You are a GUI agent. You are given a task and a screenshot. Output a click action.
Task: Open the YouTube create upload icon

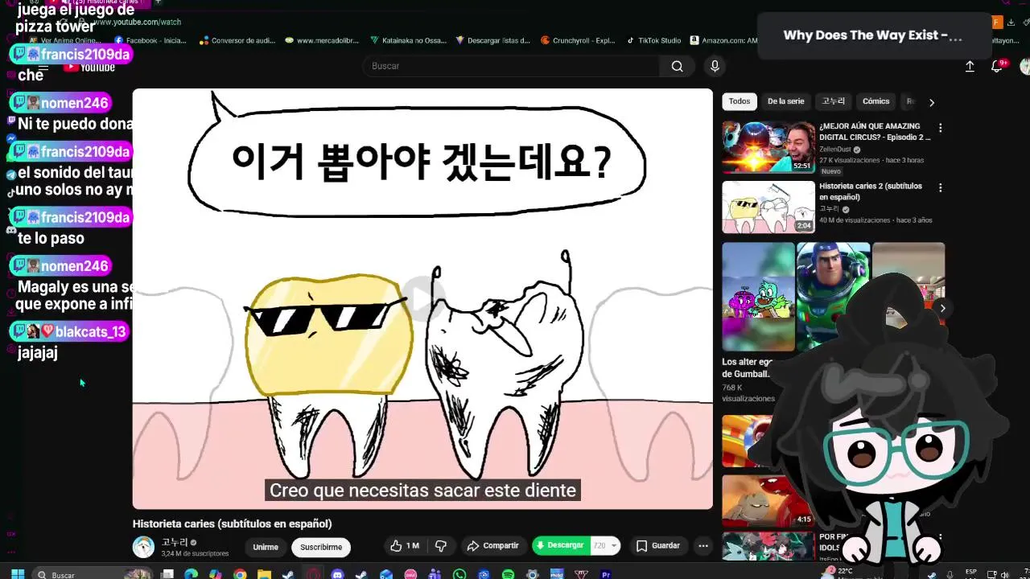tap(970, 67)
